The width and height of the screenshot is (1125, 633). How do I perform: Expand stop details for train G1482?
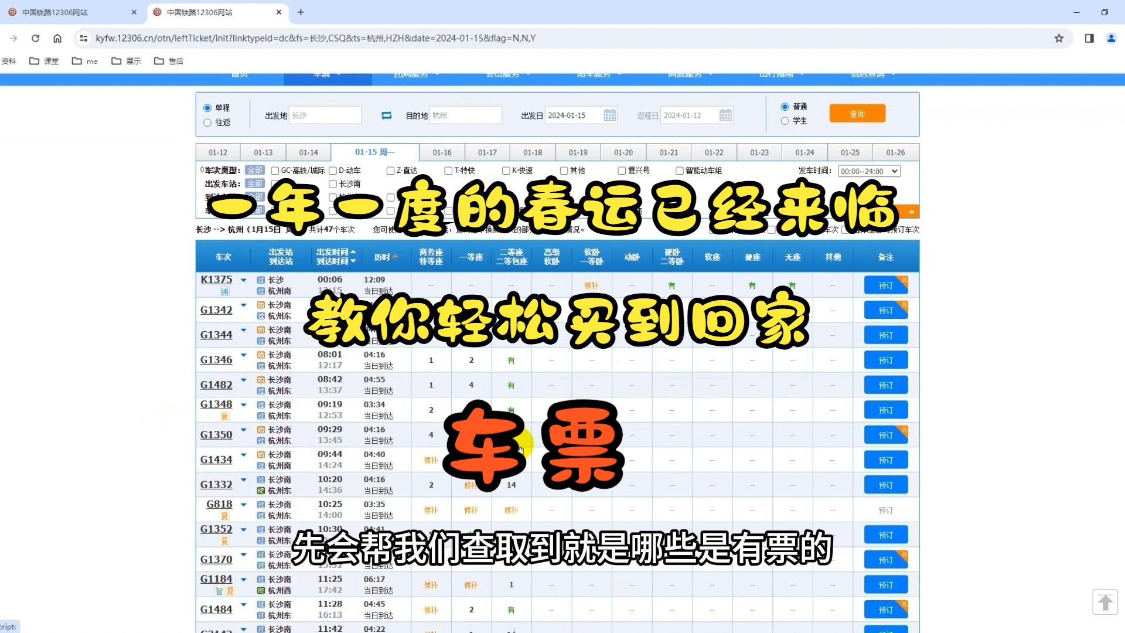(244, 380)
